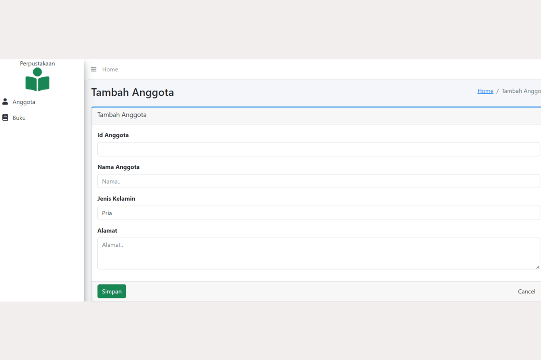Focus the Id Anggota input field
541x360 pixels.
(318, 149)
